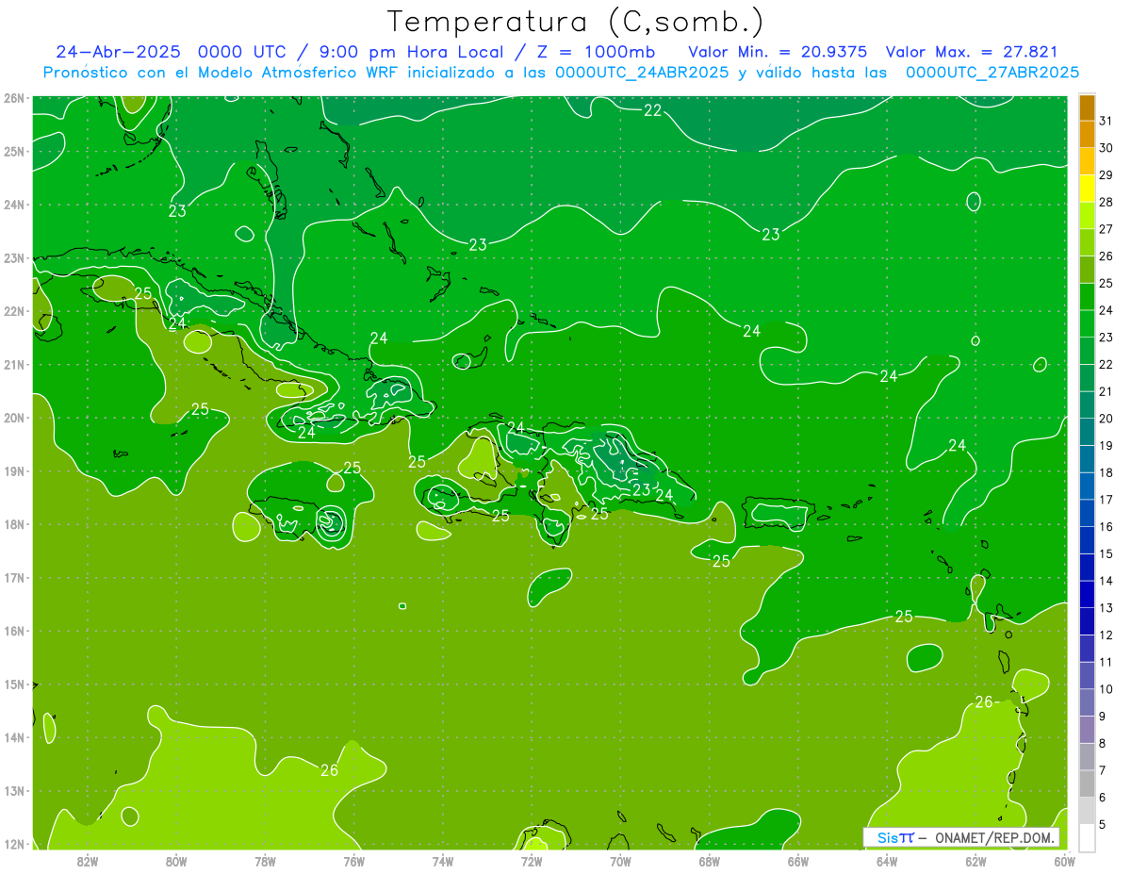Click the "70W" longitude axis label
Viewport: 1131px width, 874px height.
pyautogui.click(x=620, y=861)
